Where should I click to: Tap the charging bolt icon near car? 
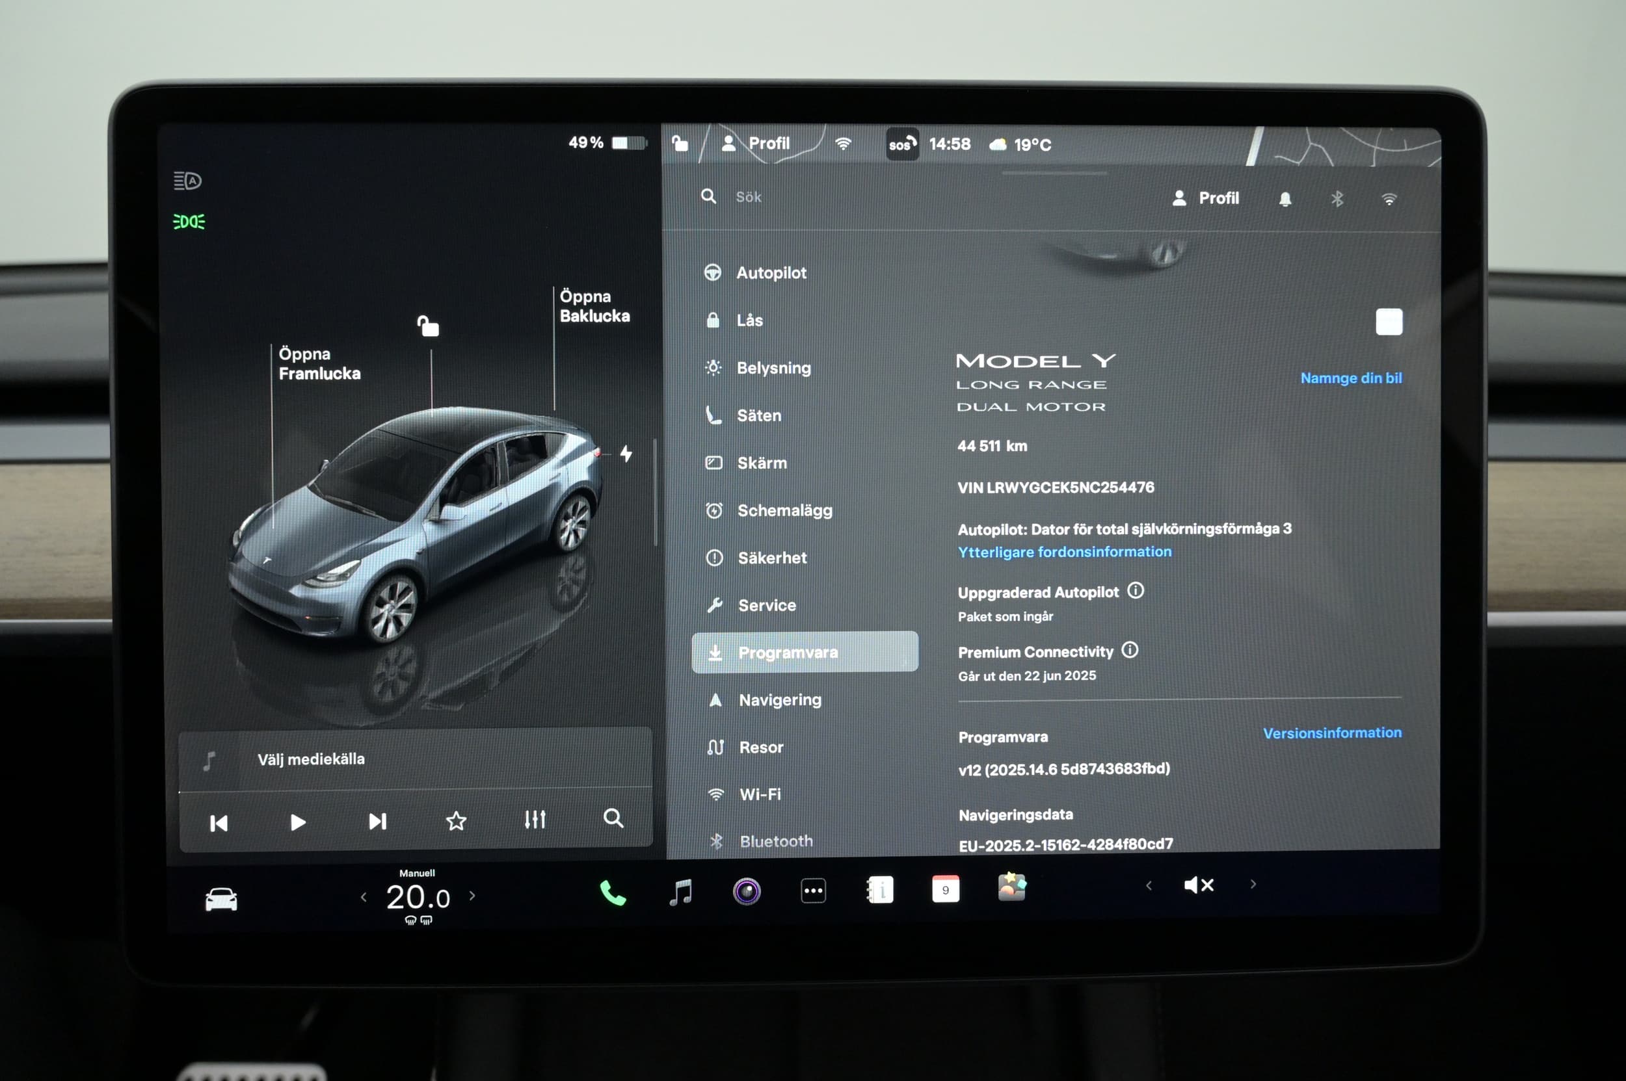click(626, 454)
